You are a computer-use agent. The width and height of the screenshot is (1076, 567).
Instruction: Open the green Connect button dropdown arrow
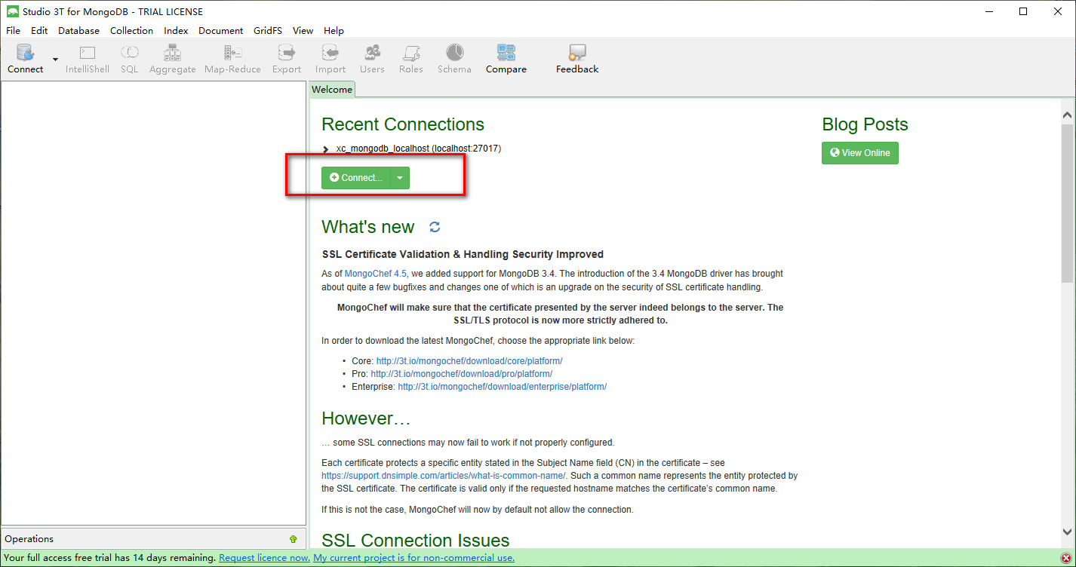(400, 178)
